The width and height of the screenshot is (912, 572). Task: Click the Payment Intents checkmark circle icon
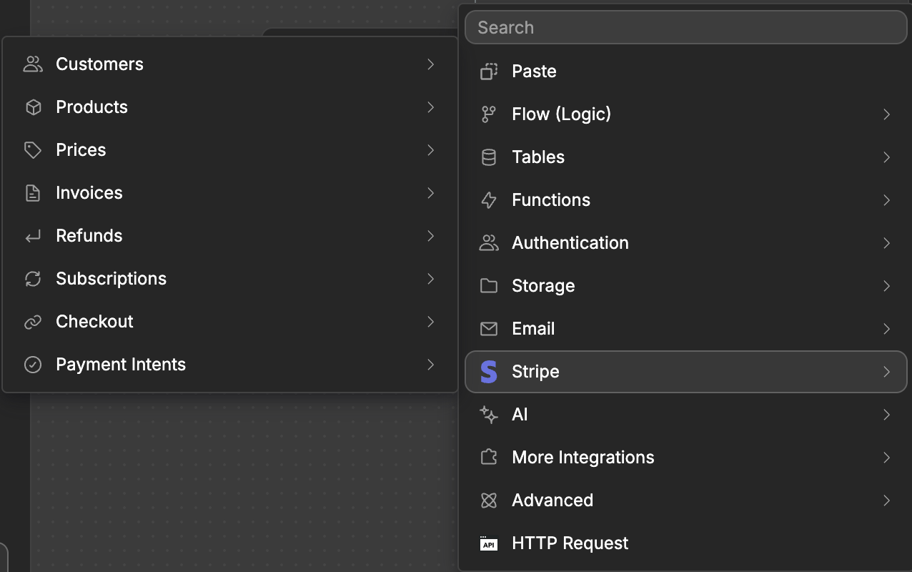[33, 365]
